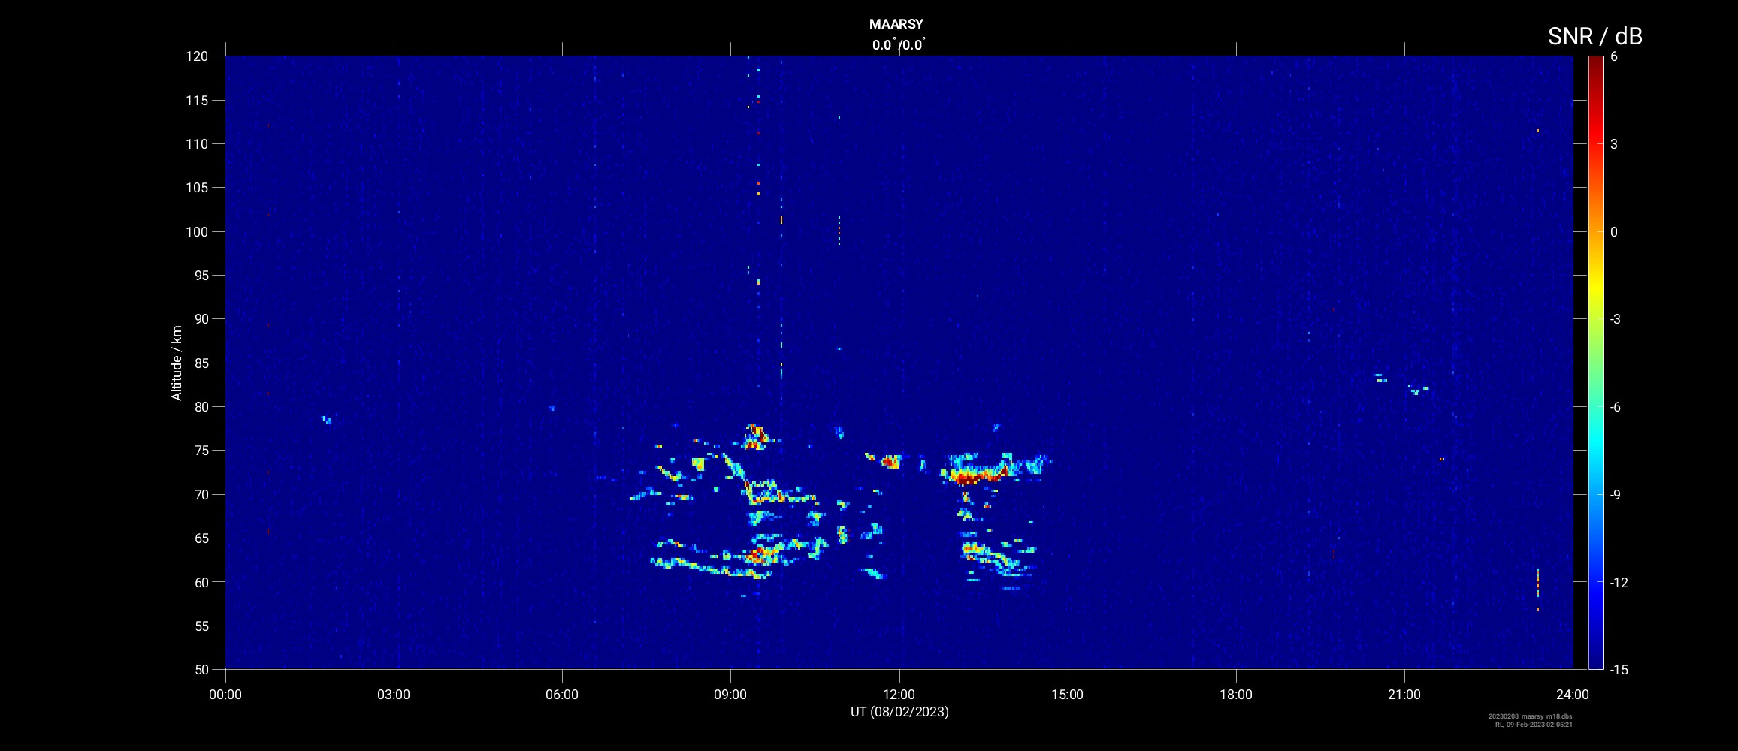Select the 0.0°/0.0° beam direction subtitle

pyautogui.click(x=899, y=44)
